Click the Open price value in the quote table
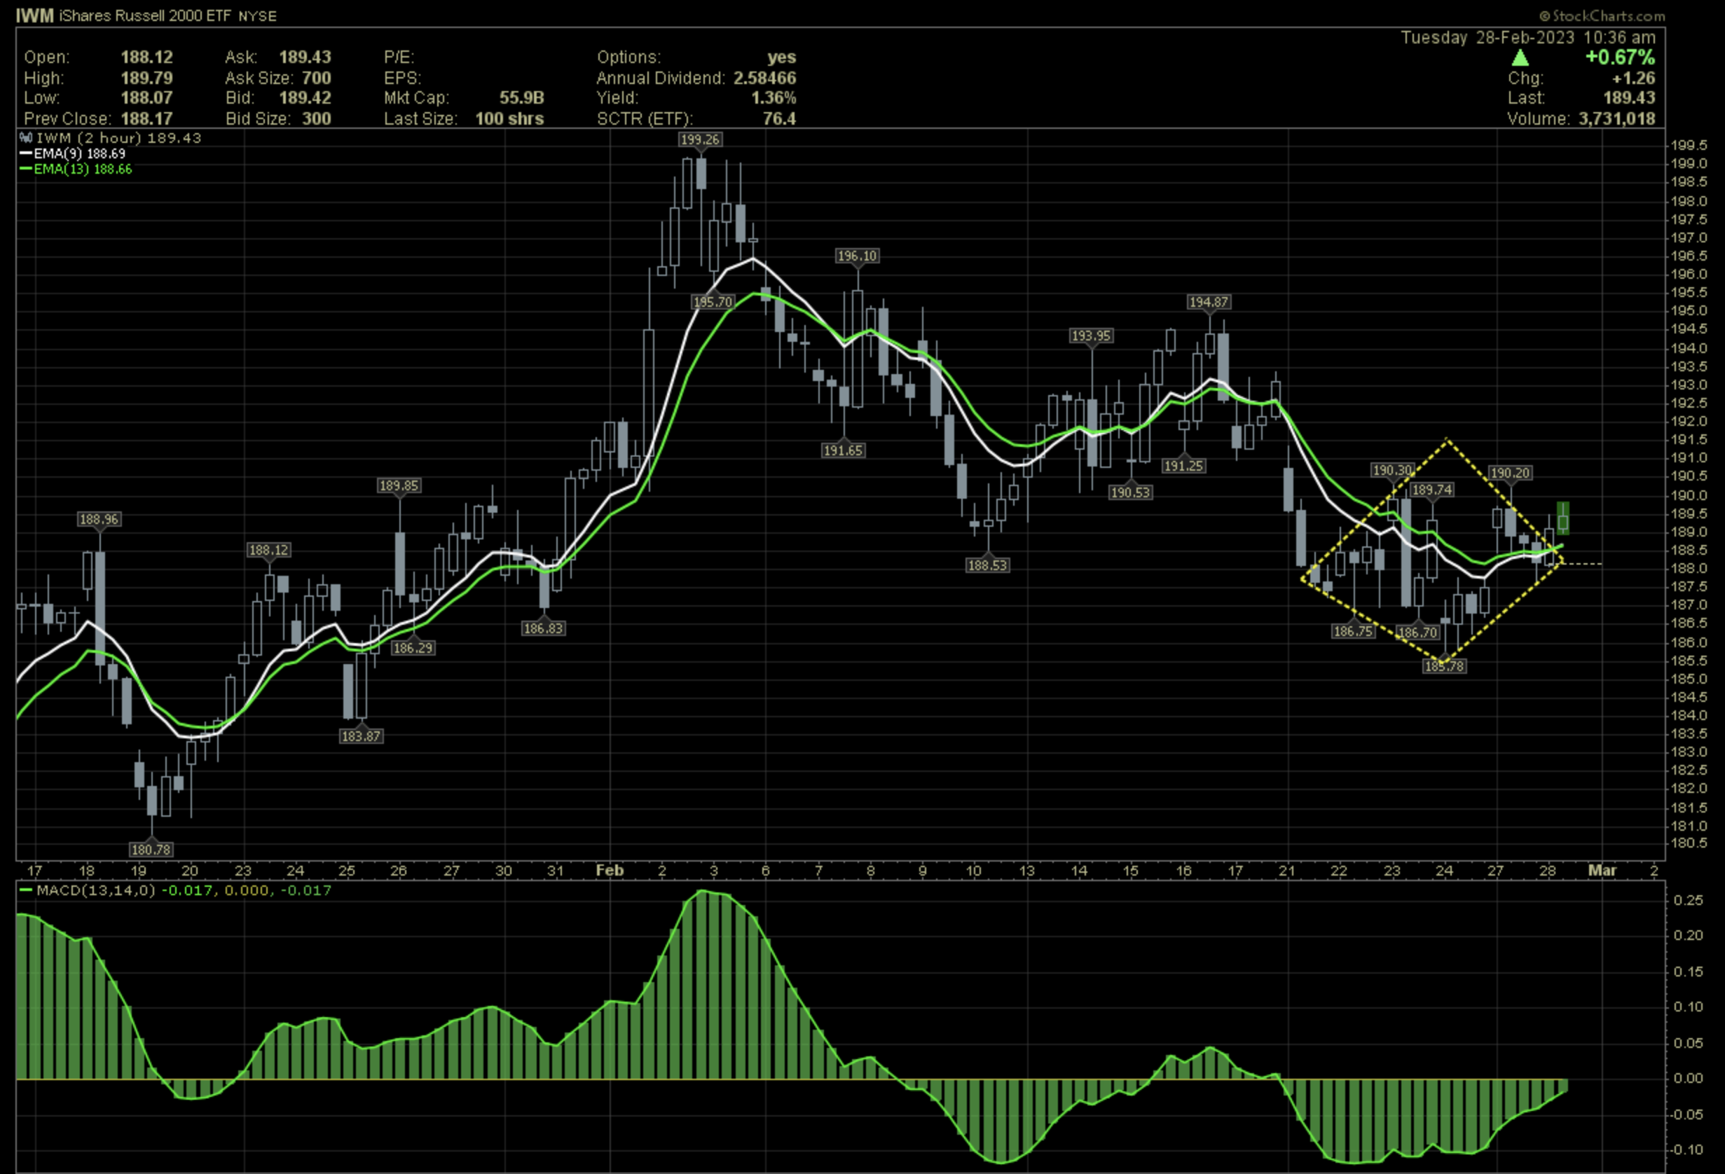 click(x=147, y=57)
